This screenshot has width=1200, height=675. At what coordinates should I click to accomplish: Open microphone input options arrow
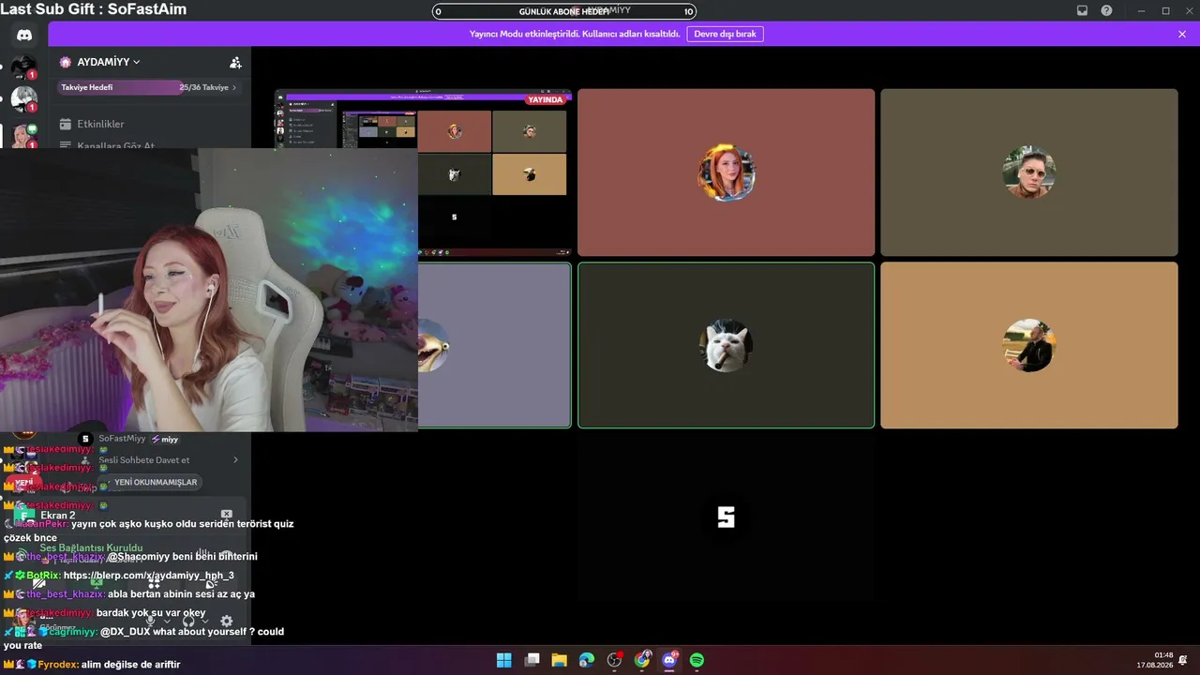[167, 621]
